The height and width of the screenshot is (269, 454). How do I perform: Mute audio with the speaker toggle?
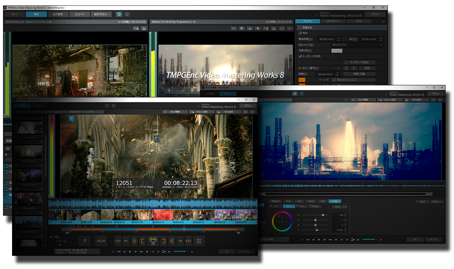pos(169,251)
